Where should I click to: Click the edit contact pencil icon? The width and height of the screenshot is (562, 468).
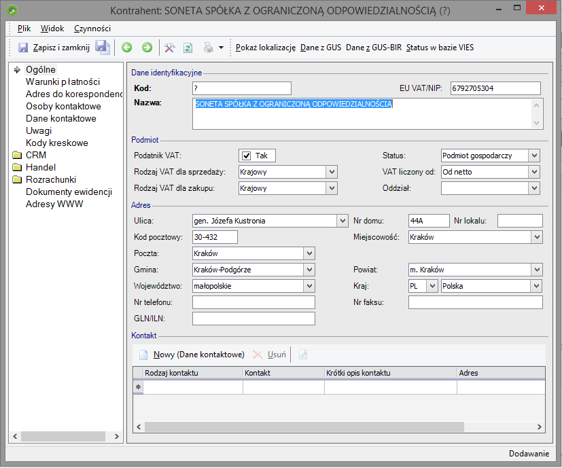point(303,355)
